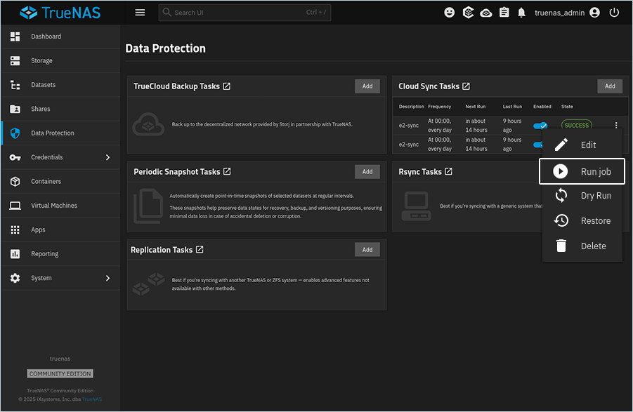Click the System gear icon
This screenshot has height=412, width=633.
15,278
